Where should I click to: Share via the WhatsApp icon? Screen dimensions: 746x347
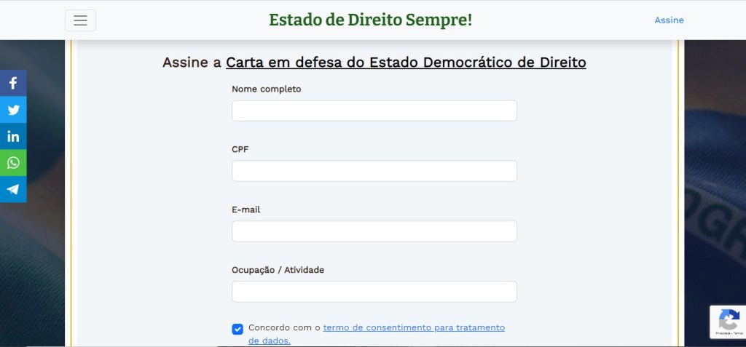point(13,163)
